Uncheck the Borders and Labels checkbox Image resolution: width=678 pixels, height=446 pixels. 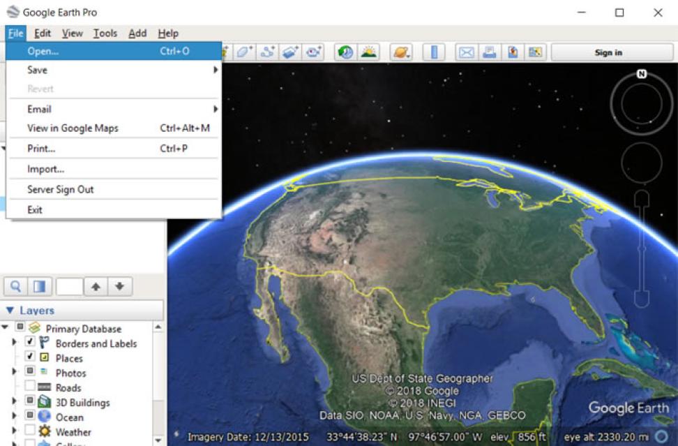pyautogui.click(x=29, y=342)
